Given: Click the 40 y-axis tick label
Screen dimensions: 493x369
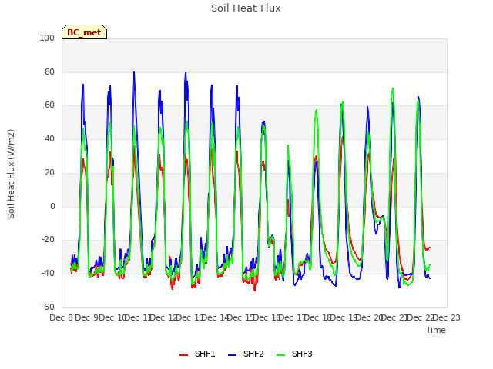Looking at the screenshot, I should (49, 138).
